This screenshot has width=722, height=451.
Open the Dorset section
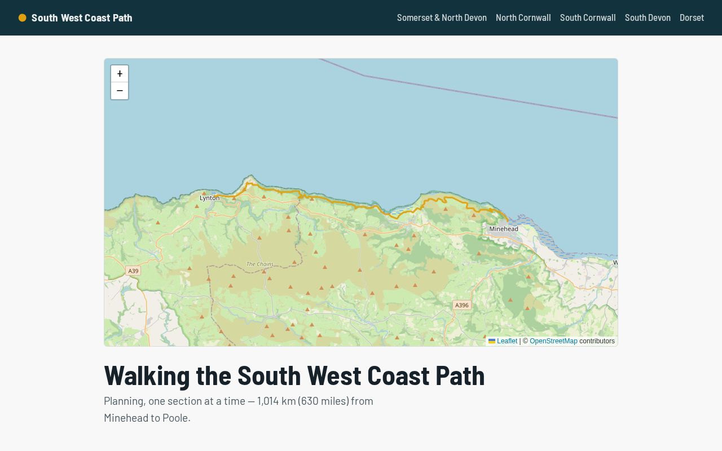point(692,17)
